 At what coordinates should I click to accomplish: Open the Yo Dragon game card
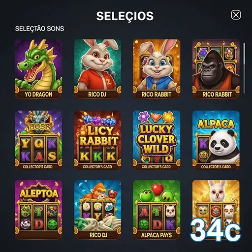pyautogui.click(x=38, y=69)
